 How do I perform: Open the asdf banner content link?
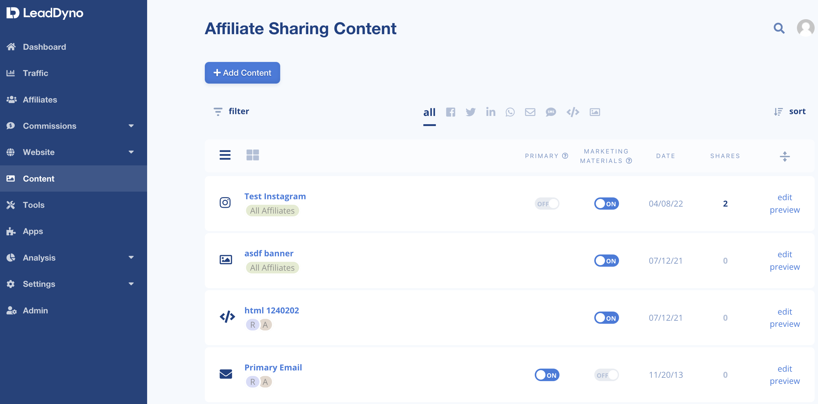[x=269, y=254]
